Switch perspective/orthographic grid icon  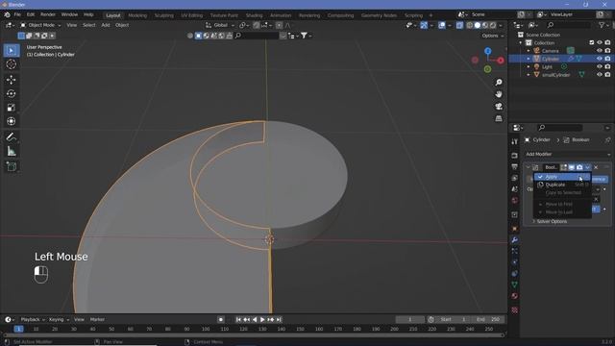499,118
